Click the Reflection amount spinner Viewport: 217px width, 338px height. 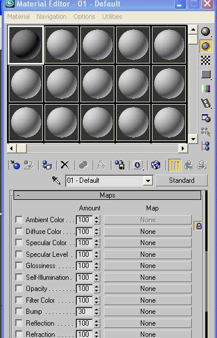(97, 323)
